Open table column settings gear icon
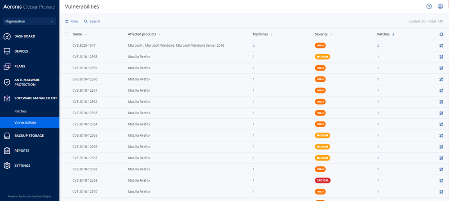Screen dimensions: 449x201 click(x=441, y=34)
